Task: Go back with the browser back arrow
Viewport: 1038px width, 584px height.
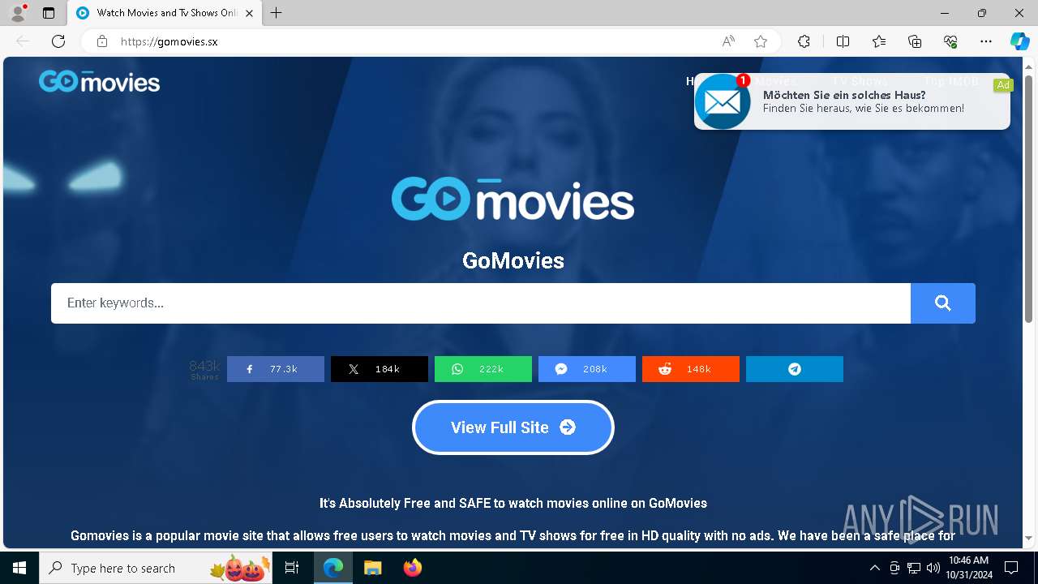Action: click(23, 41)
